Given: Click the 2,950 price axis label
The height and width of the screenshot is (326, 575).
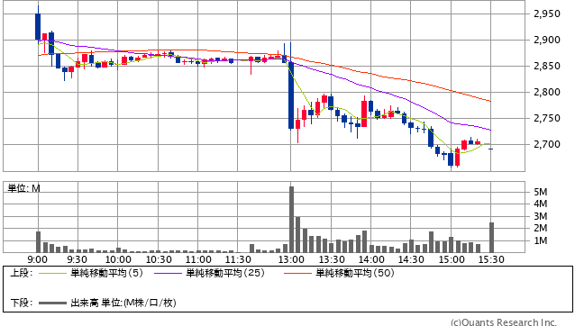Looking at the screenshot, I should coord(547,14).
